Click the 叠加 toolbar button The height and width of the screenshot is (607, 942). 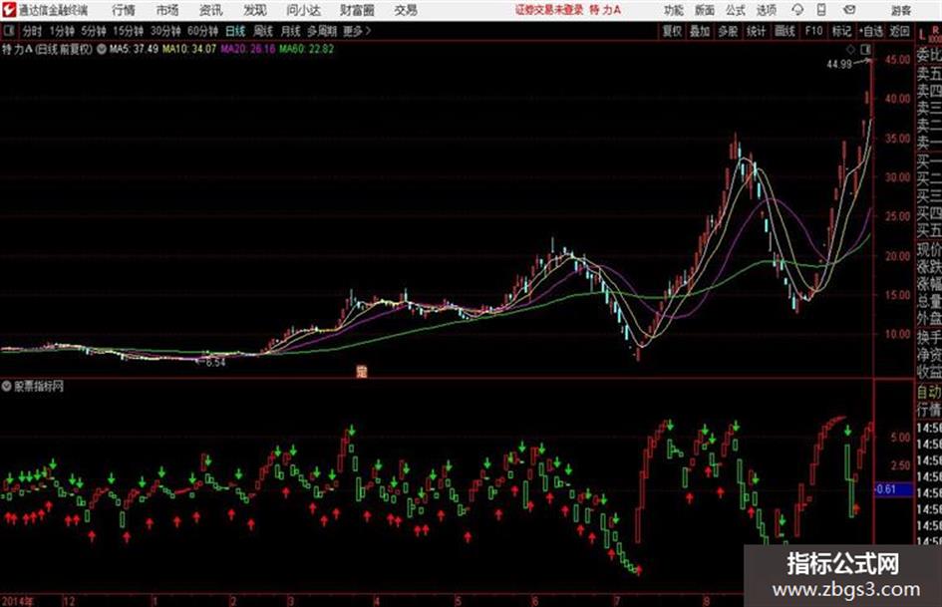[x=700, y=31]
